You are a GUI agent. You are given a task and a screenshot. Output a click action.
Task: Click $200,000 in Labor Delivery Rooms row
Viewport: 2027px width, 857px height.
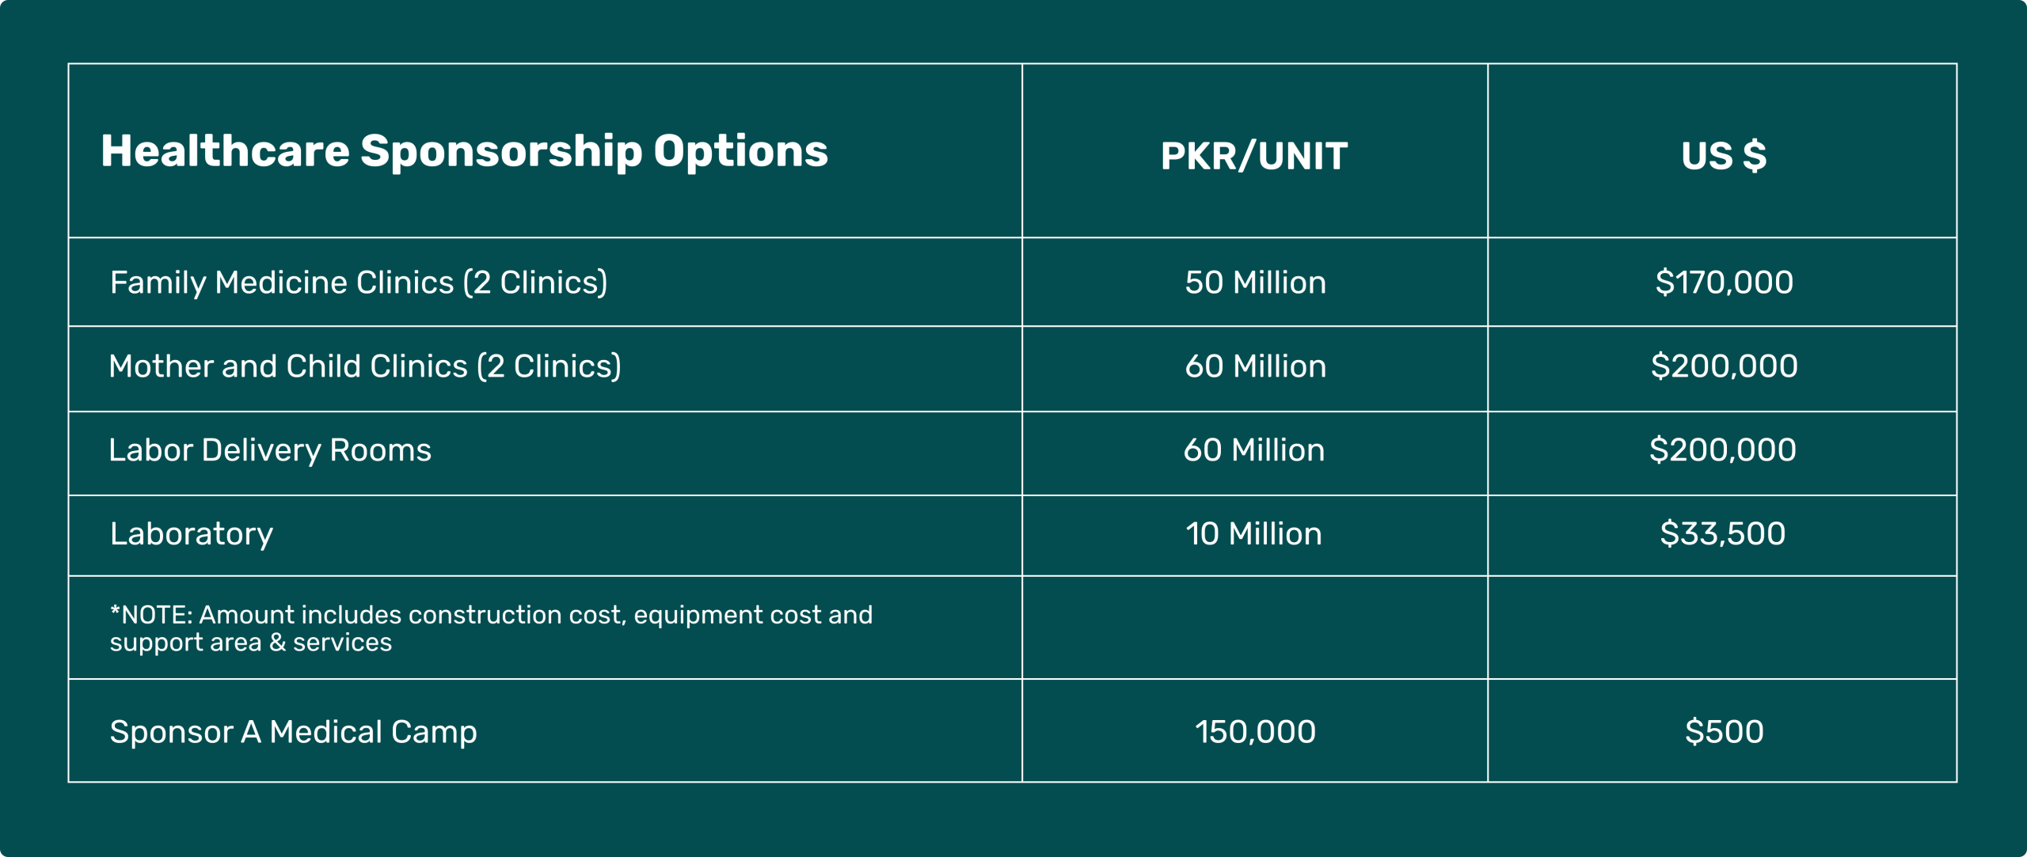(1722, 450)
